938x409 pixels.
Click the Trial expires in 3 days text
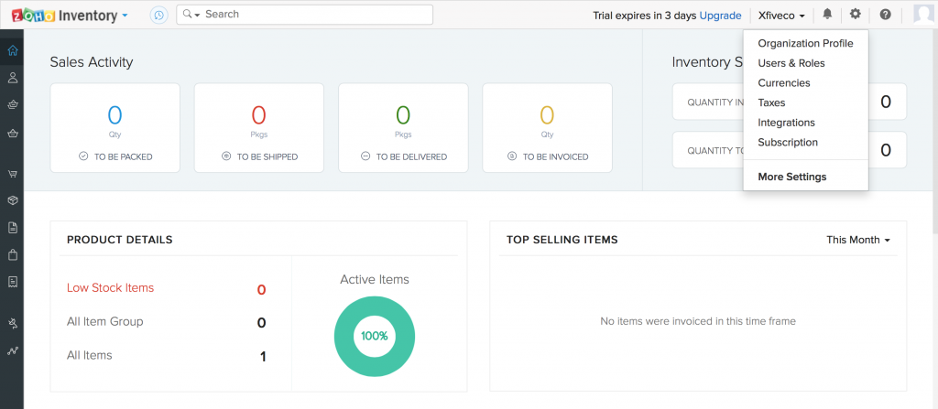pyautogui.click(x=645, y=16)
